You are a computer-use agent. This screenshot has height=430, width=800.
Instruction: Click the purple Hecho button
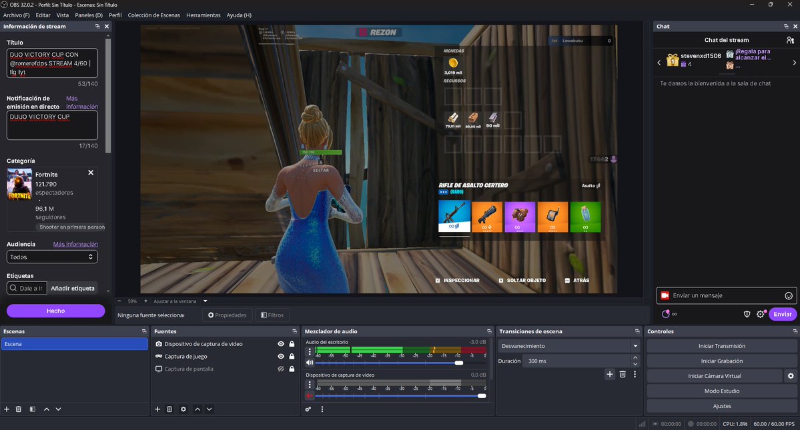pos(55,311)
